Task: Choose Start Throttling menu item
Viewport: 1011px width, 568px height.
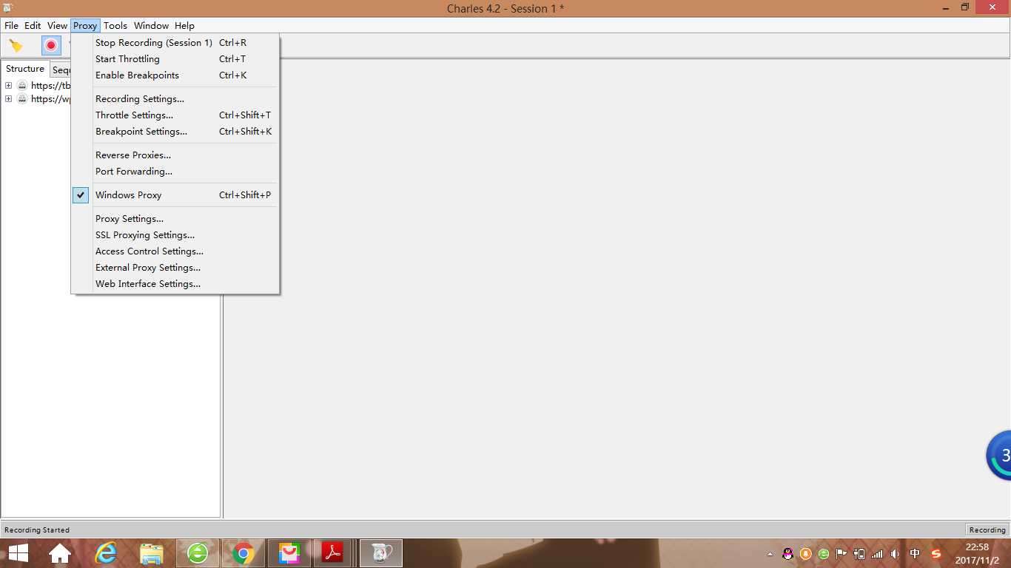Action: 175,59
